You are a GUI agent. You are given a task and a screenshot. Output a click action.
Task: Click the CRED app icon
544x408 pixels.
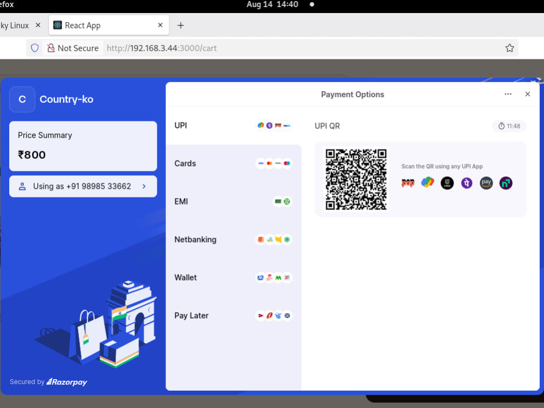pos(447,183)
